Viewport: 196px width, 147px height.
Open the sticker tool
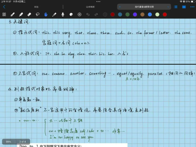coord(71,14)
